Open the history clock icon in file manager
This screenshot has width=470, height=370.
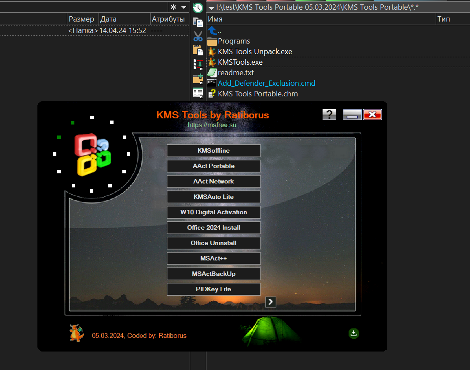[x=198, y=8]
